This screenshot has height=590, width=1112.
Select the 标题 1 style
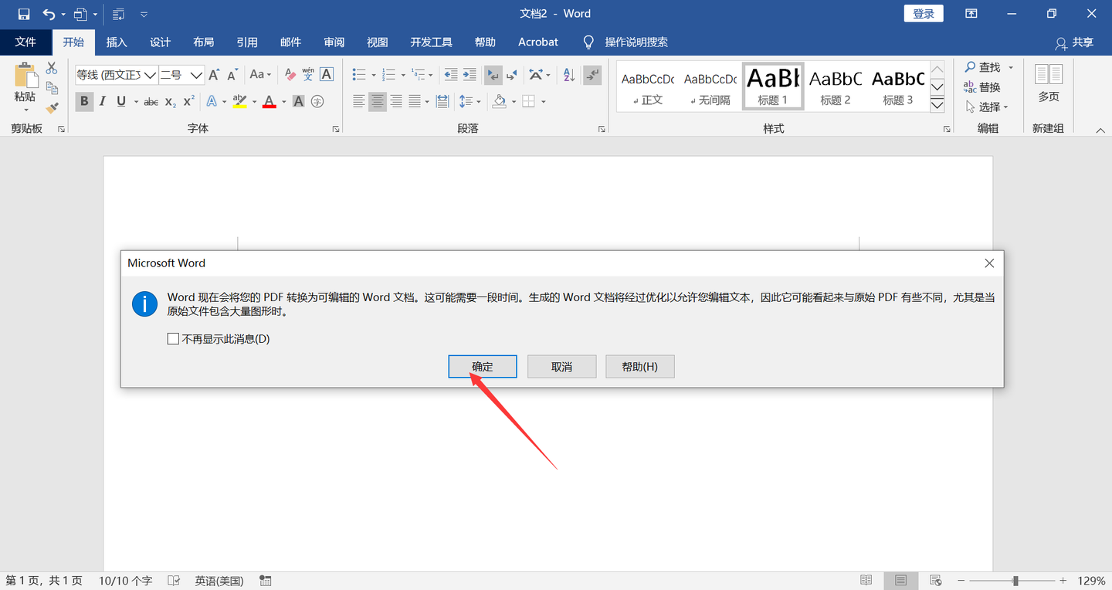(x=772, y=85)
